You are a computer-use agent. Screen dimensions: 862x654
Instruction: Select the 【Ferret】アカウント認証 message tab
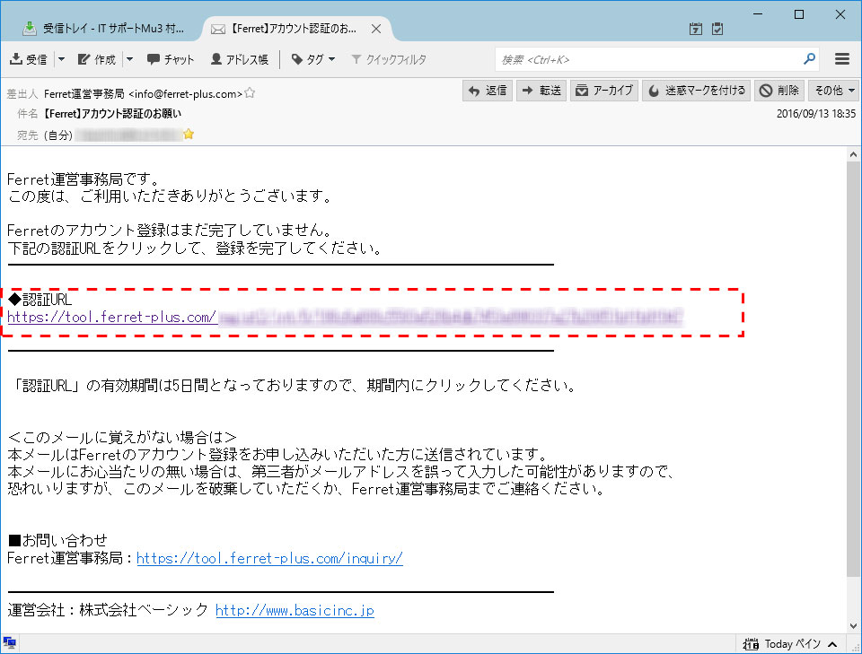[x=285, y=29]
